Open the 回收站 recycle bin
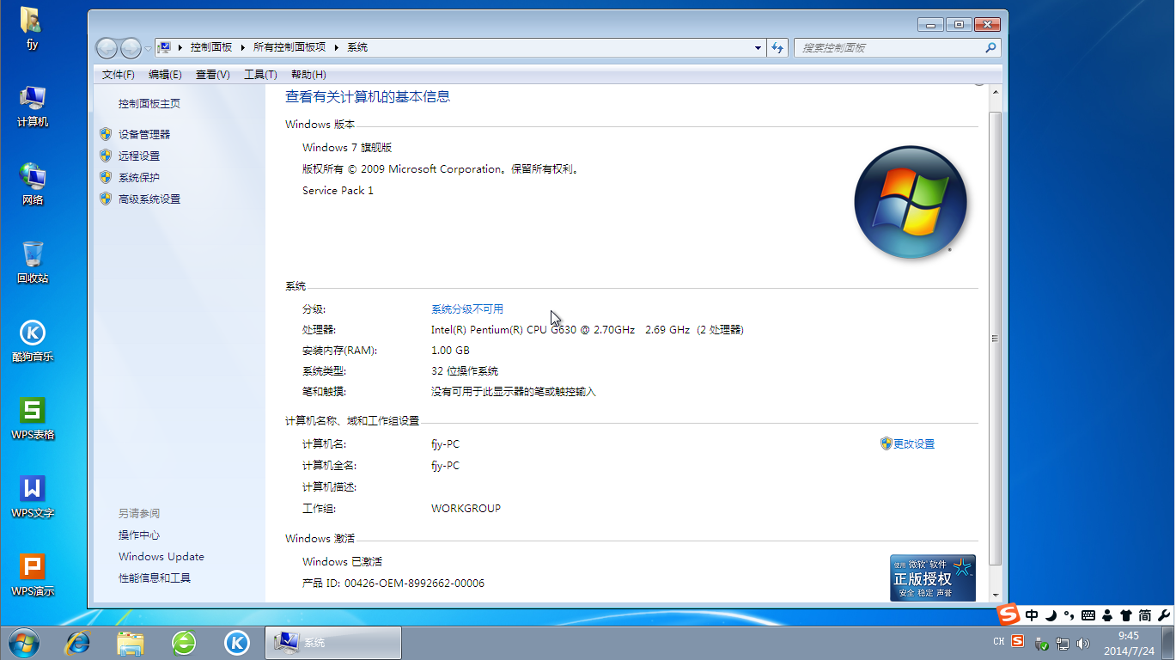 32,262
